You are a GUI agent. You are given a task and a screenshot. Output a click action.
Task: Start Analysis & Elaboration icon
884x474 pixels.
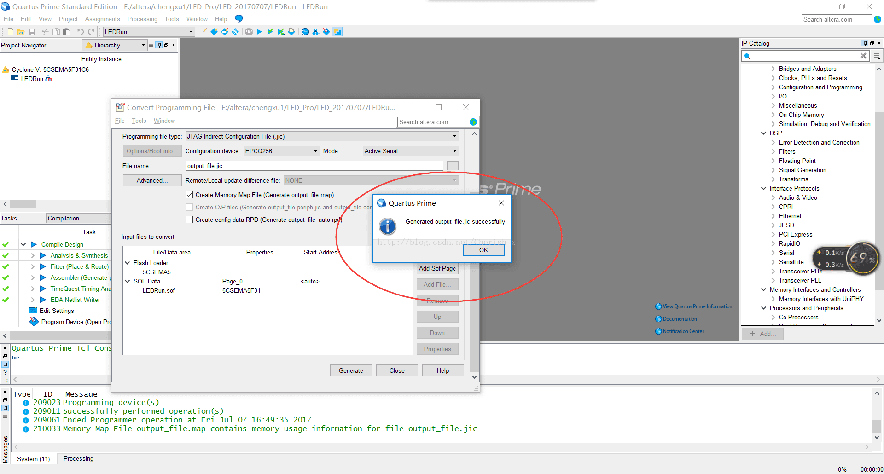click(x=270, y=32)
